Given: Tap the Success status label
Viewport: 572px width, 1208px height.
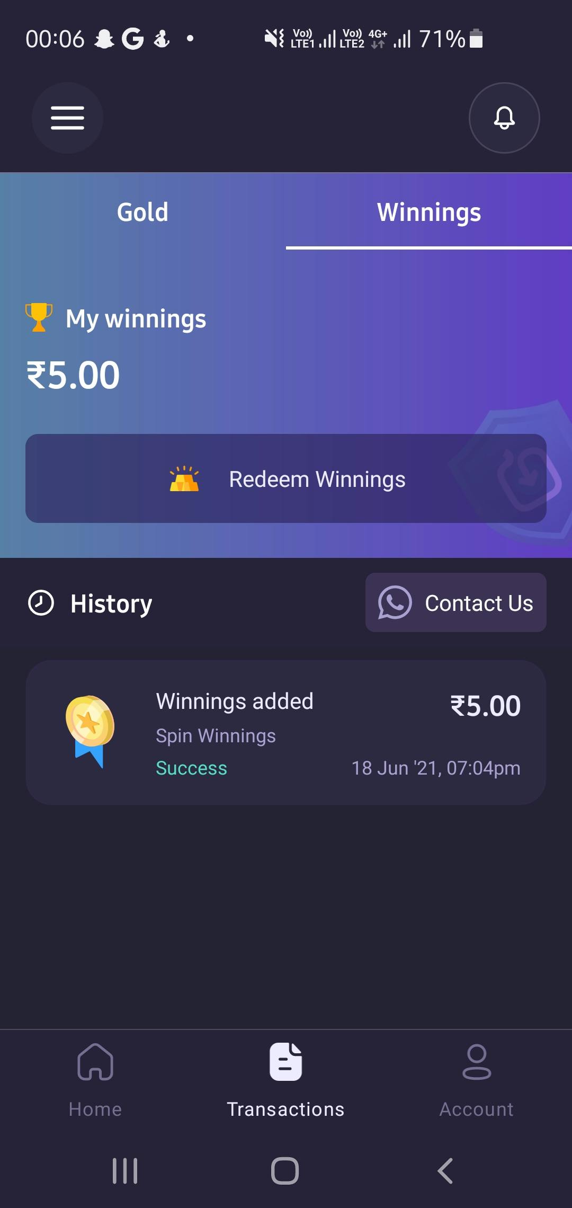Looking at the screenshot, I should (x=191, y=768).
